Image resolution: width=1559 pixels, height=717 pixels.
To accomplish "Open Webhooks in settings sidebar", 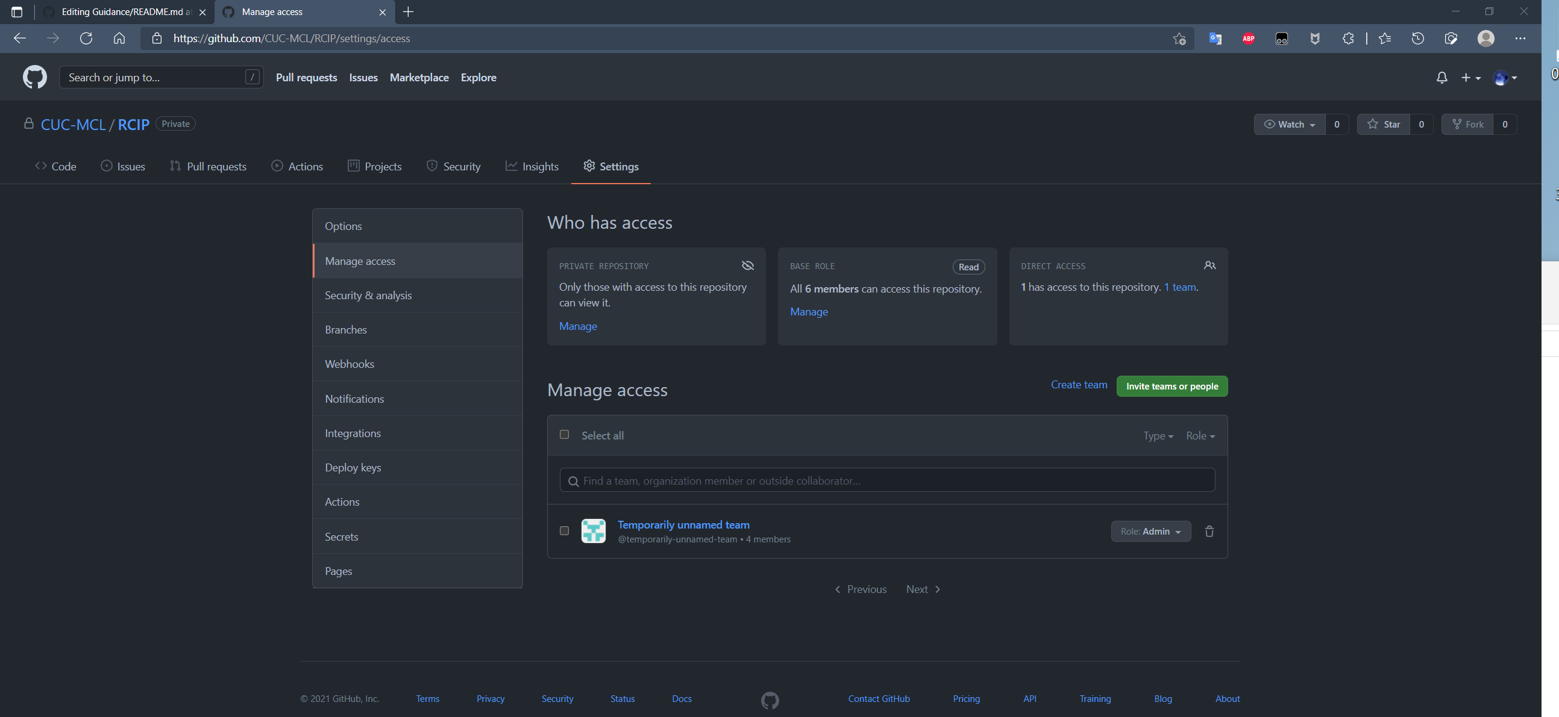I will [349, 364].
